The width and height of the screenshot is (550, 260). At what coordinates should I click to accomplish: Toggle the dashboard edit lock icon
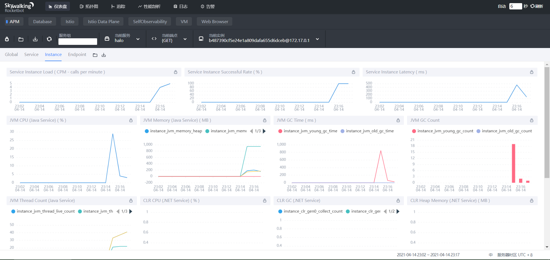click(x=7, y=39)
